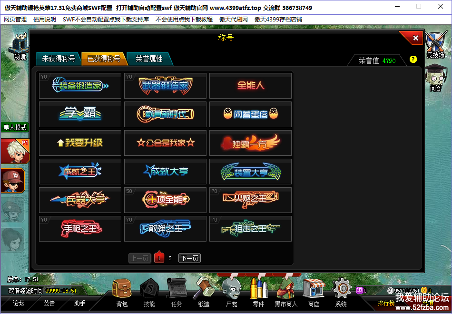The image size is (452, 314).
Task: Open the 助手 assistant button
Action: (x=79, y=303)
